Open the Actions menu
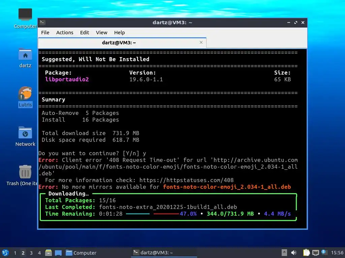This screenshot has height=258, width=345. (65, 33)
